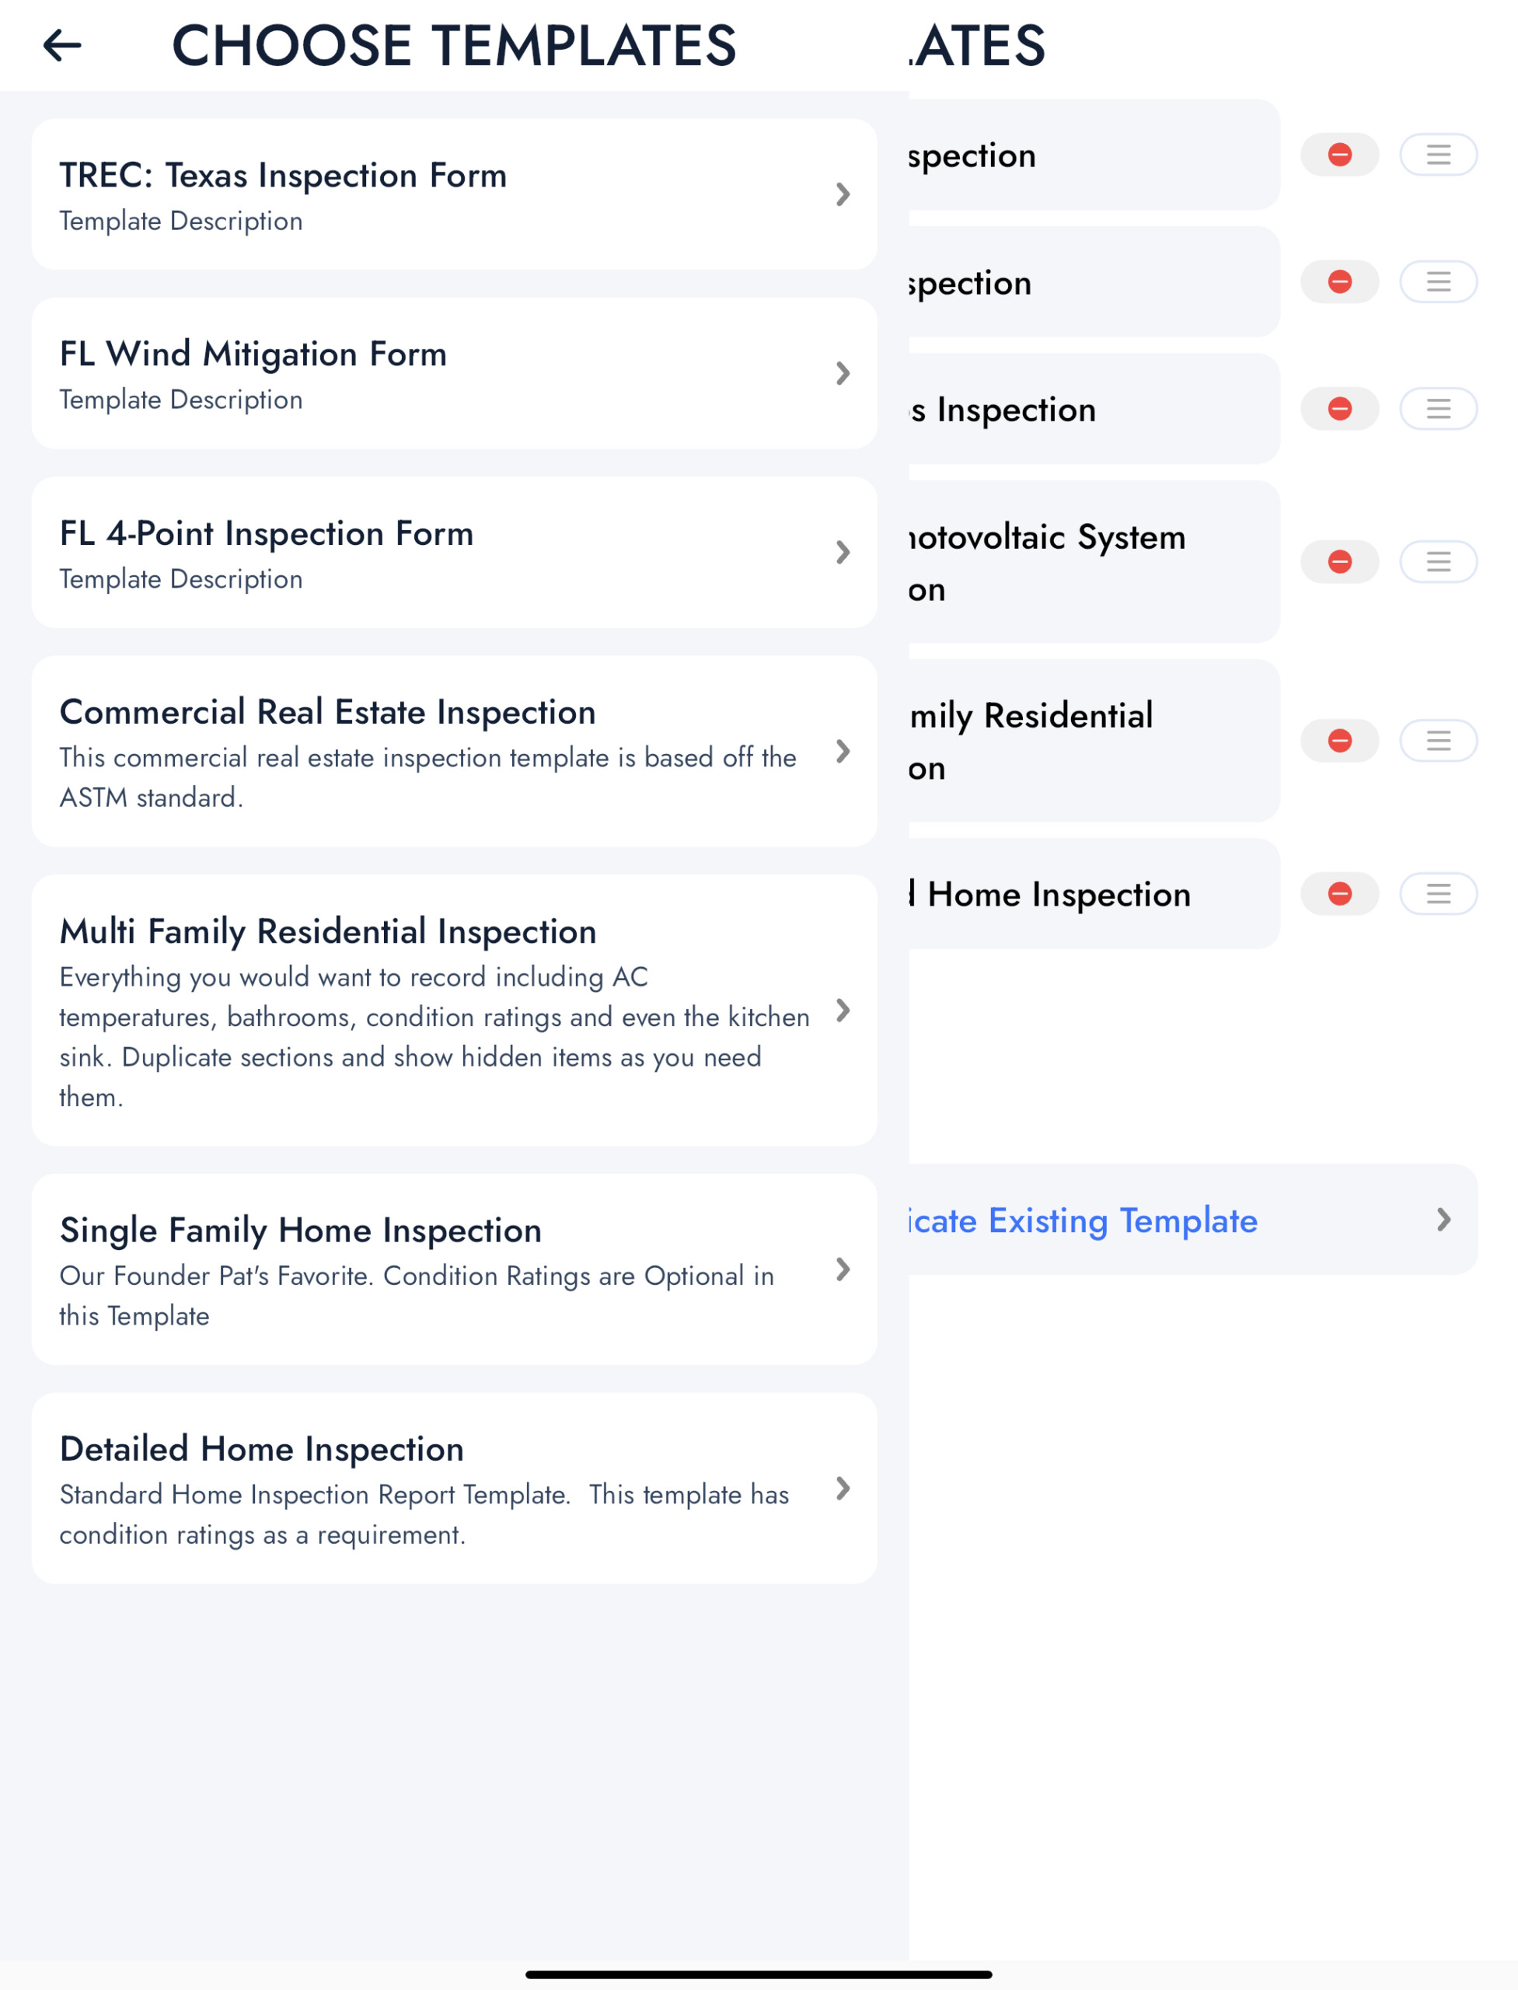The image size is (1518, 1990).
Task: Click the red minus on s Inspection row
Action: pos(1339,410)
